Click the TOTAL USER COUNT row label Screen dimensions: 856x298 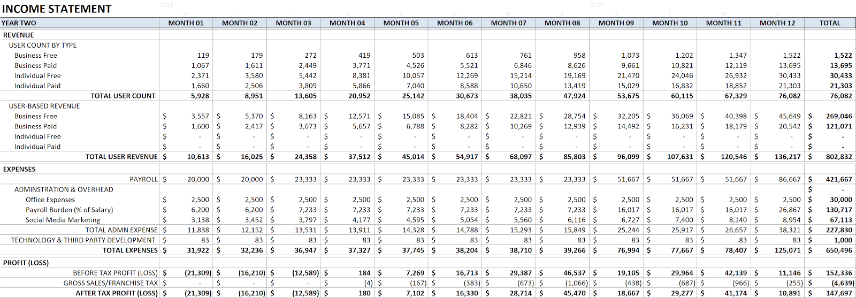[x=123, y=96]
